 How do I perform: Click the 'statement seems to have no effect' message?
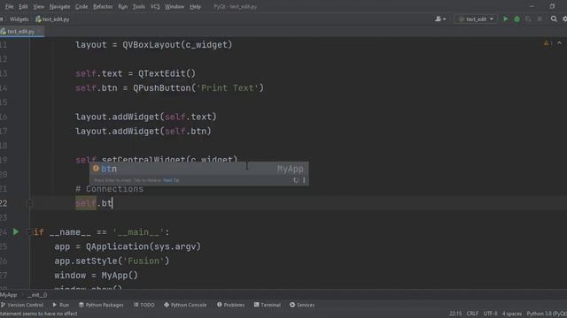click(39, 314)
